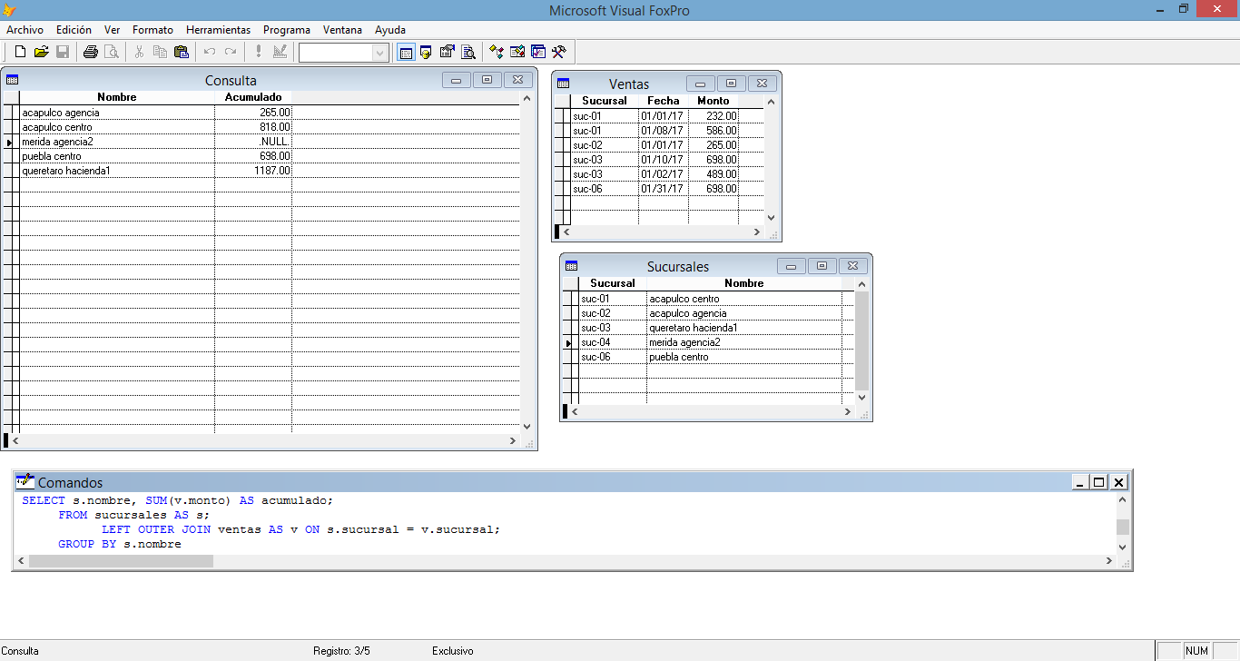1240x661 pixels.
Task: Click the Save diskette icon
Action: click(x=63, y=53)
